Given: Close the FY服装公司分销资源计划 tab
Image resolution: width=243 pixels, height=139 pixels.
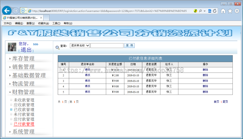Looking at the screenshot, I should click(41, 18).
